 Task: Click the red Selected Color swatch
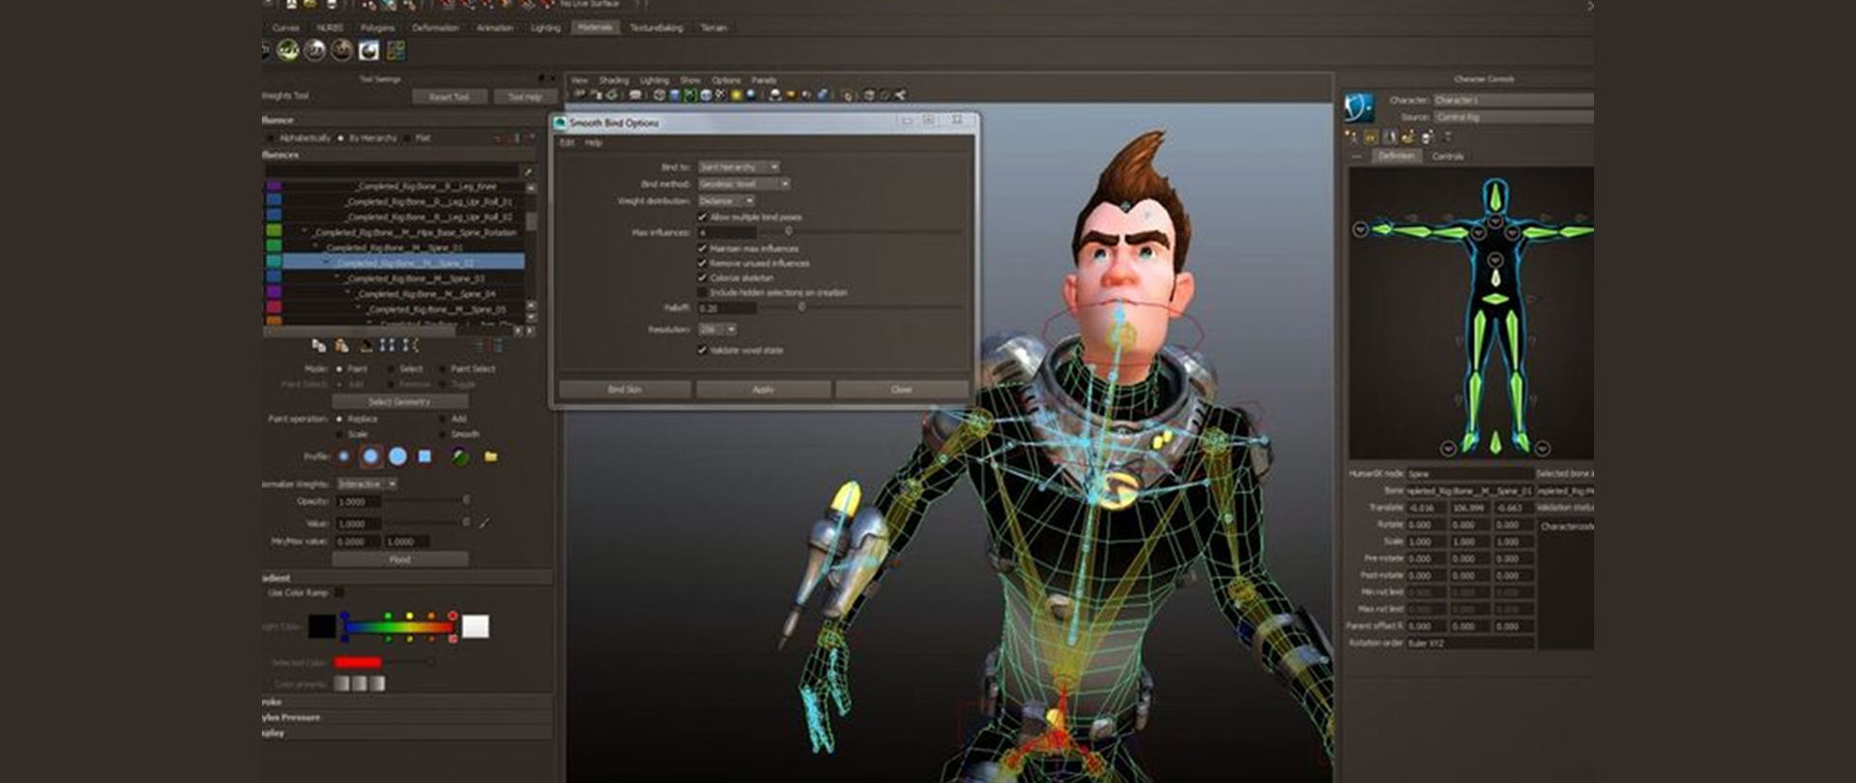tap(358, 662)
